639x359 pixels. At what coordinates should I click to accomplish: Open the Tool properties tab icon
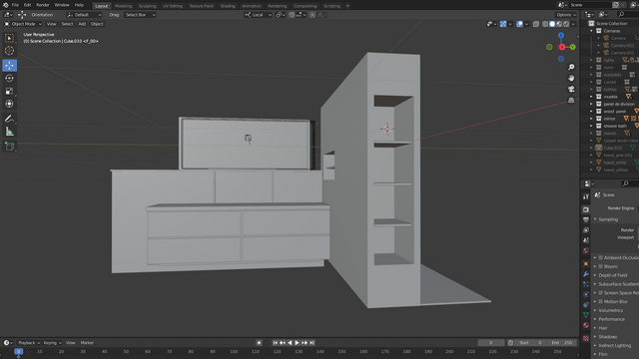click(586, 196)
